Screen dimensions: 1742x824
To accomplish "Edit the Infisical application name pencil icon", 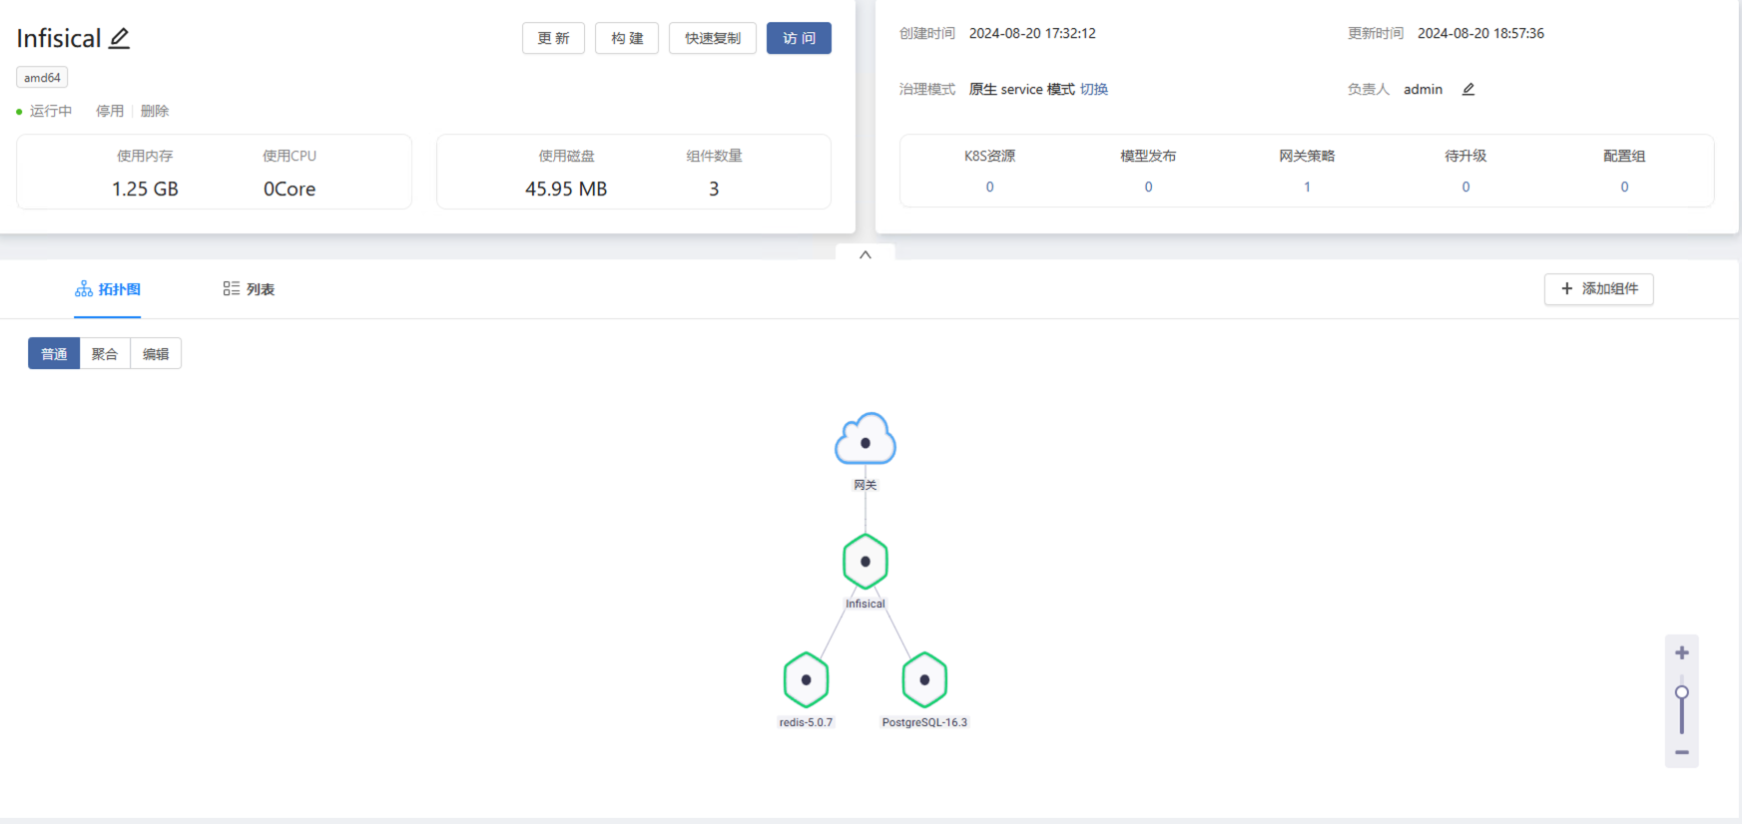I will (x=120, y=38).
